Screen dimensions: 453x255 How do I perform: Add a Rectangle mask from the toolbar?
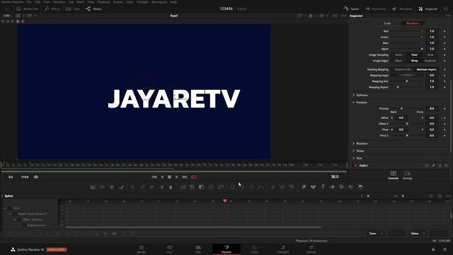pos(233,187)
